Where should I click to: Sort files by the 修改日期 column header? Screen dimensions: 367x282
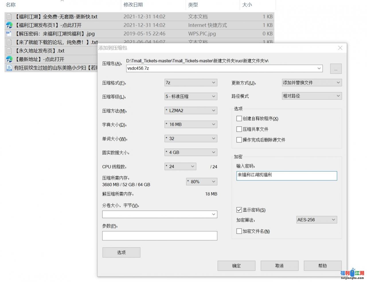[133, 5]
